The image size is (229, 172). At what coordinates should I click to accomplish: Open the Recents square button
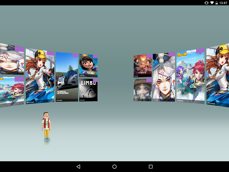pos(151,167)
